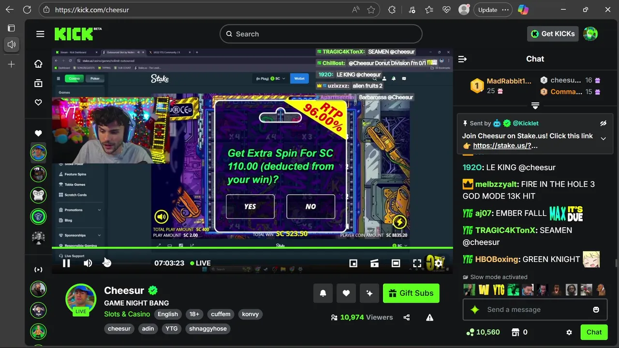Viewport: 619px width, 348px height.
Task: Open the video player settings gear
Action: (x=438, y=263)
